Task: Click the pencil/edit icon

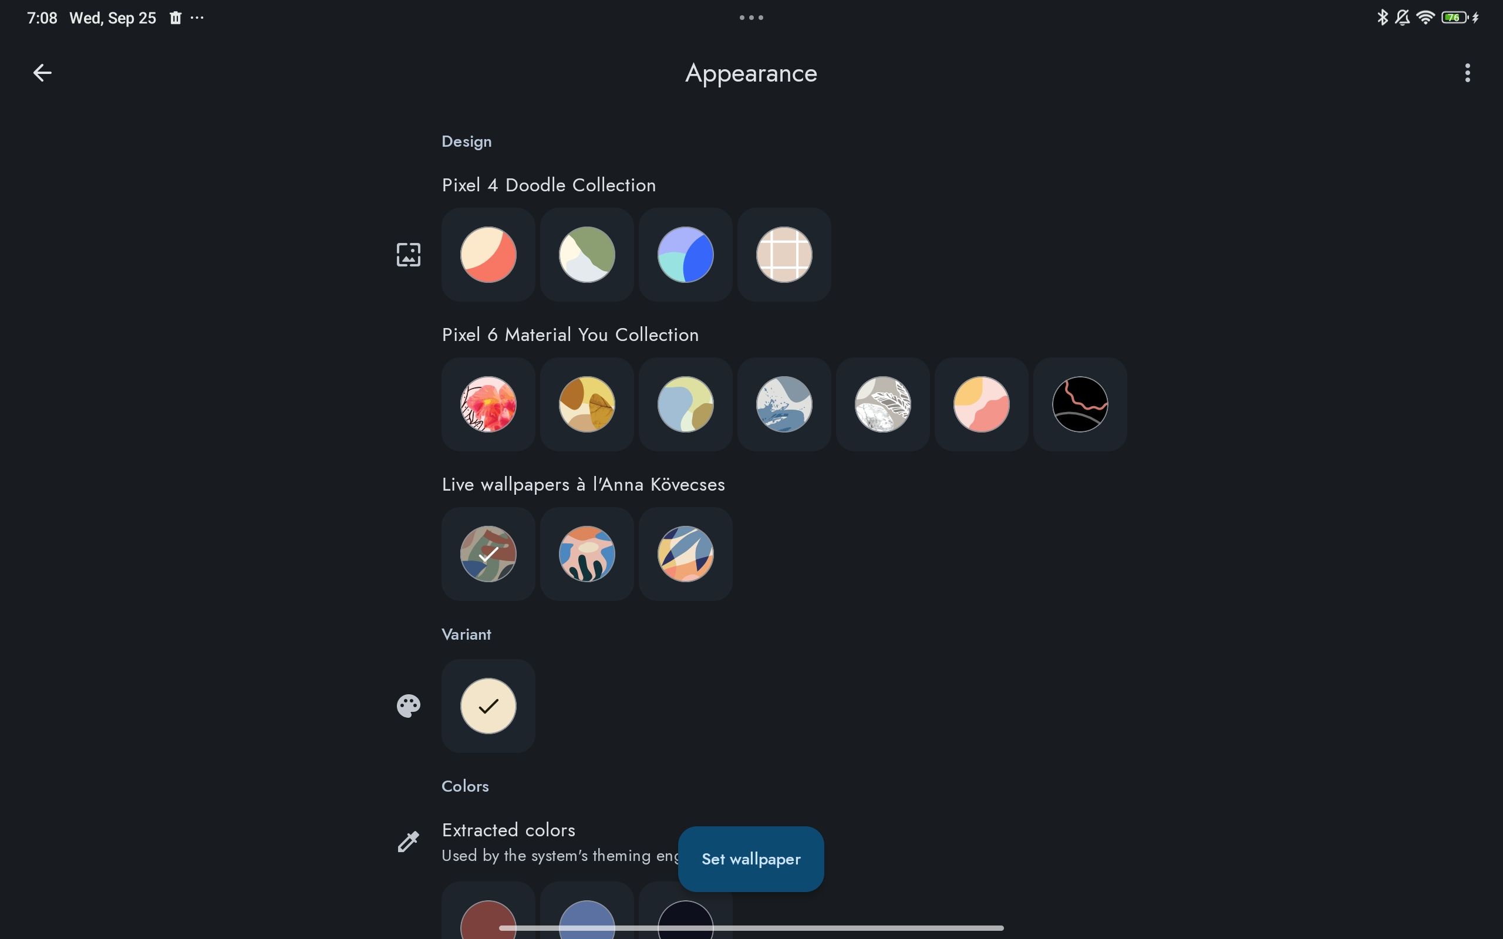Action: click(408, 842)
